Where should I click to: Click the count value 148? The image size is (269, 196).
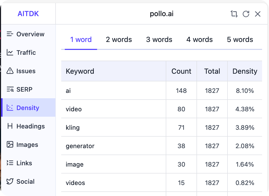181,91
